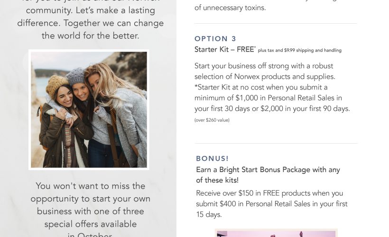Click the pink image at the page bottom
This screenshot has height=237, width=389.
(x=276, y=233)
